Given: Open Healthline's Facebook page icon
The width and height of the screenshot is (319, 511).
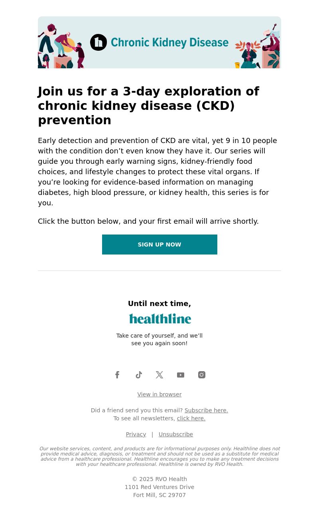Looking at the screenshot, I should click(x=117, y=375).
